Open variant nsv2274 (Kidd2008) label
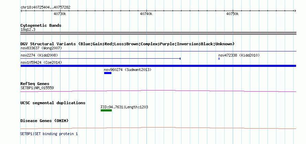This screenshot has height=144, width=306. coord(39,55)
